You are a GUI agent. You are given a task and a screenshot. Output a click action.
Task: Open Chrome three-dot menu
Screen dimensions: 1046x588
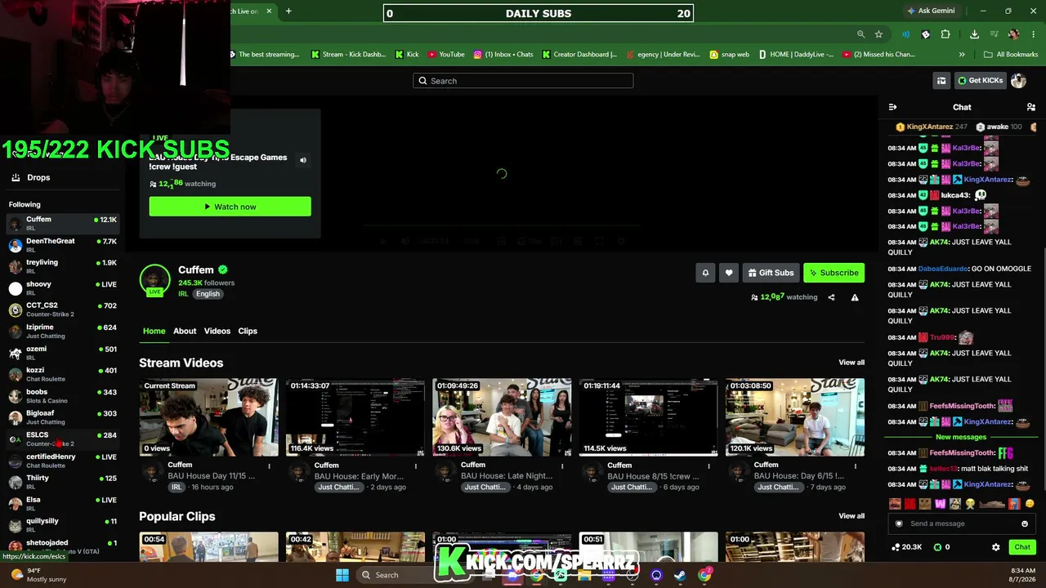[1033, 34]
